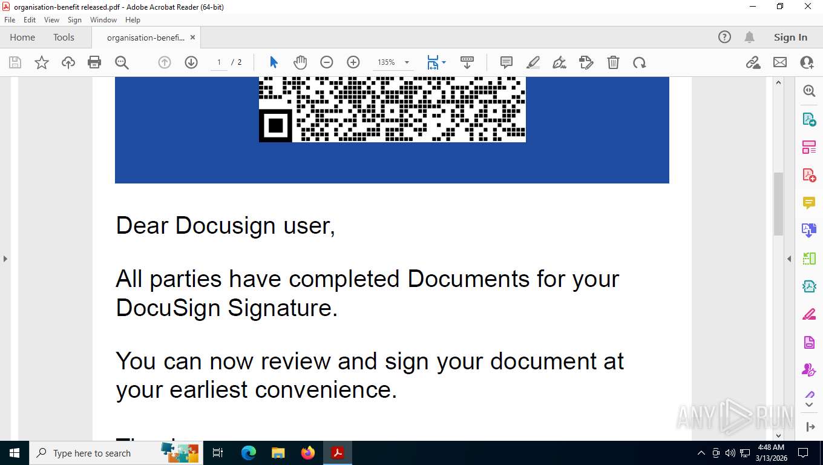Open Windows Start menu
The image size is (823, 465).
(x=14, y=453)
